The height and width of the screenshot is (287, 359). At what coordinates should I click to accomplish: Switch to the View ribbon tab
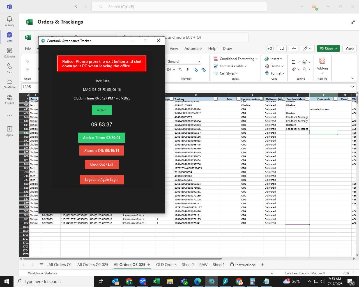[174, 48]
